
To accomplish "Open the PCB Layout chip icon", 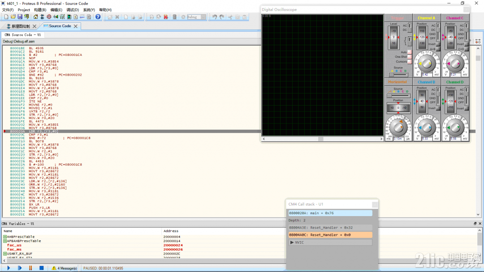I will [x=49, y=17].
